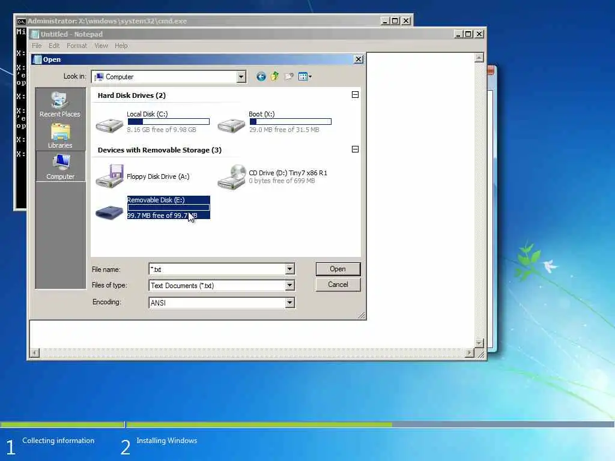Open Recent Places in the sidebar
615x461 pixels.
point(60,104)
